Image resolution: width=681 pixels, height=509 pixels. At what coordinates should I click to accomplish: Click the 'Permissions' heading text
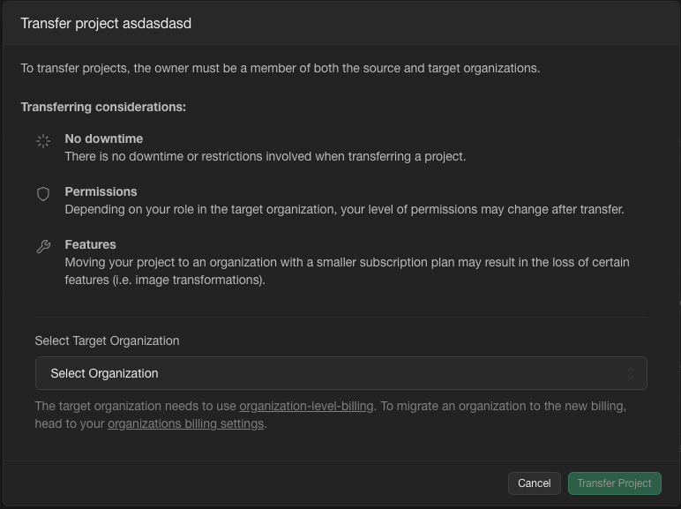point(101,191)
